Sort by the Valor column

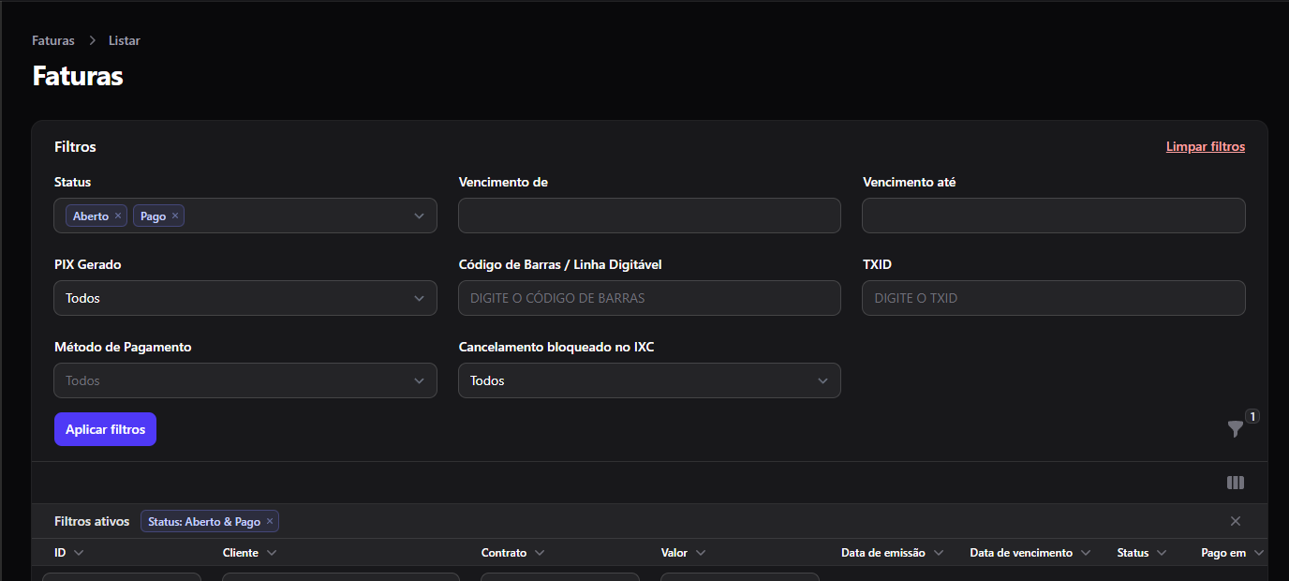tap(684, 553)
